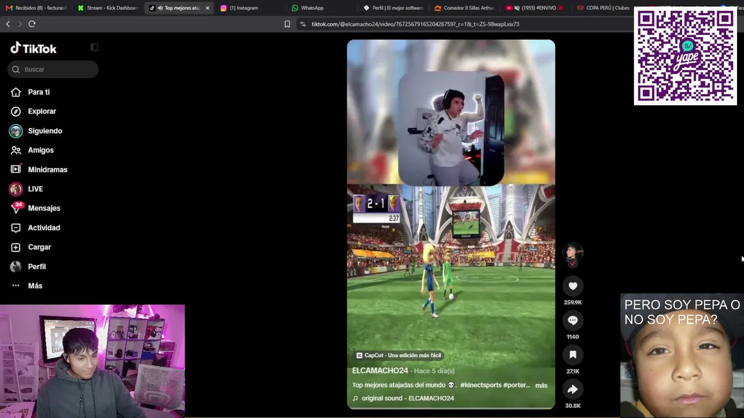This screenshot has height=418, width=744.
Task: Open original sound - ELCAMACHO24
Action: [407, 398]
